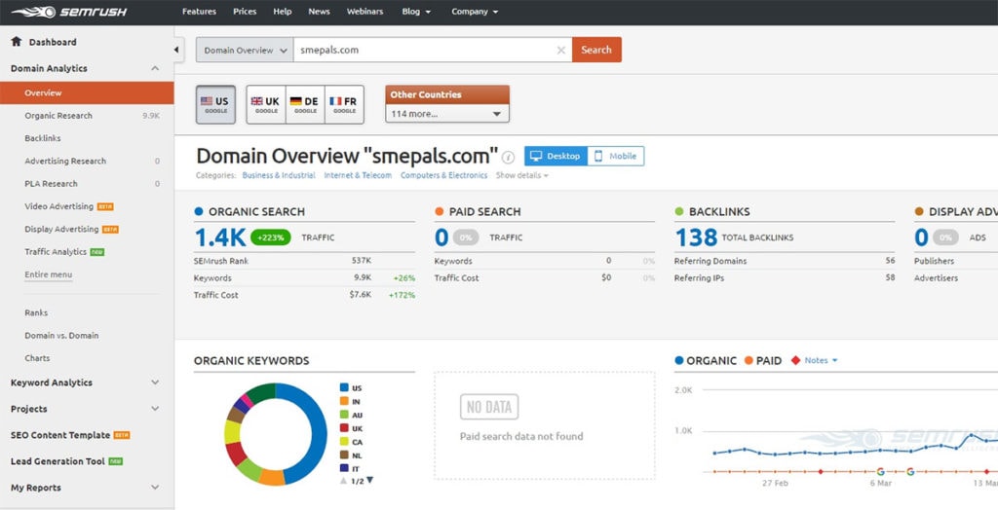Open the Dashboard home icon
Screen dimensions: 998x510
[x=17, y=41]
